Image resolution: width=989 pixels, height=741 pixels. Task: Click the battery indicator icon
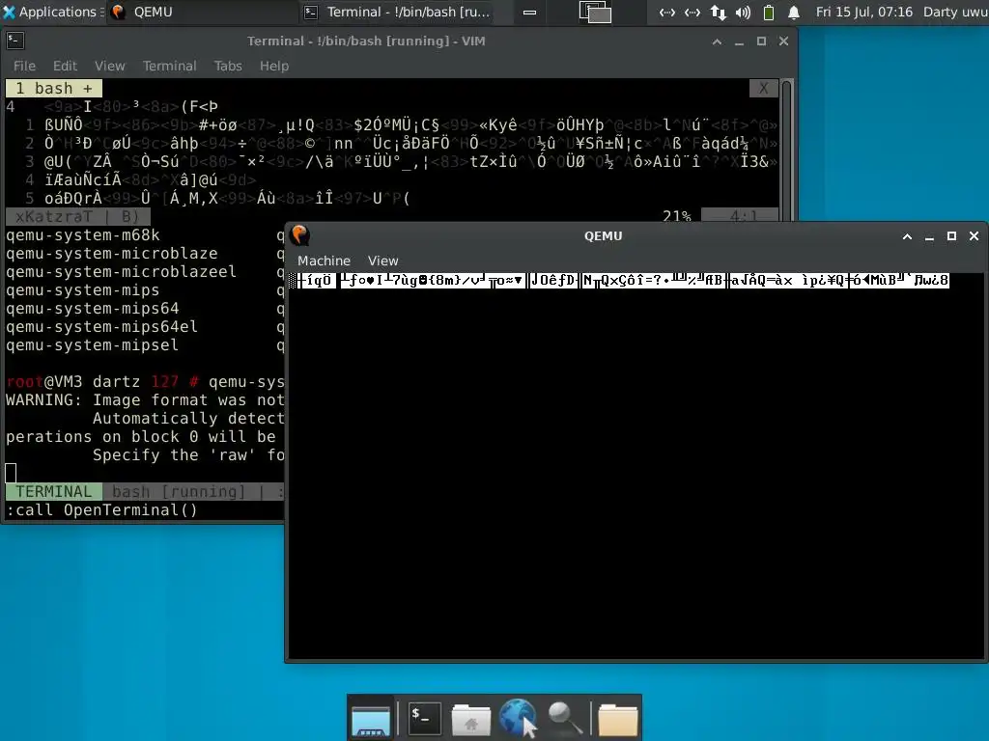point(768,12)
